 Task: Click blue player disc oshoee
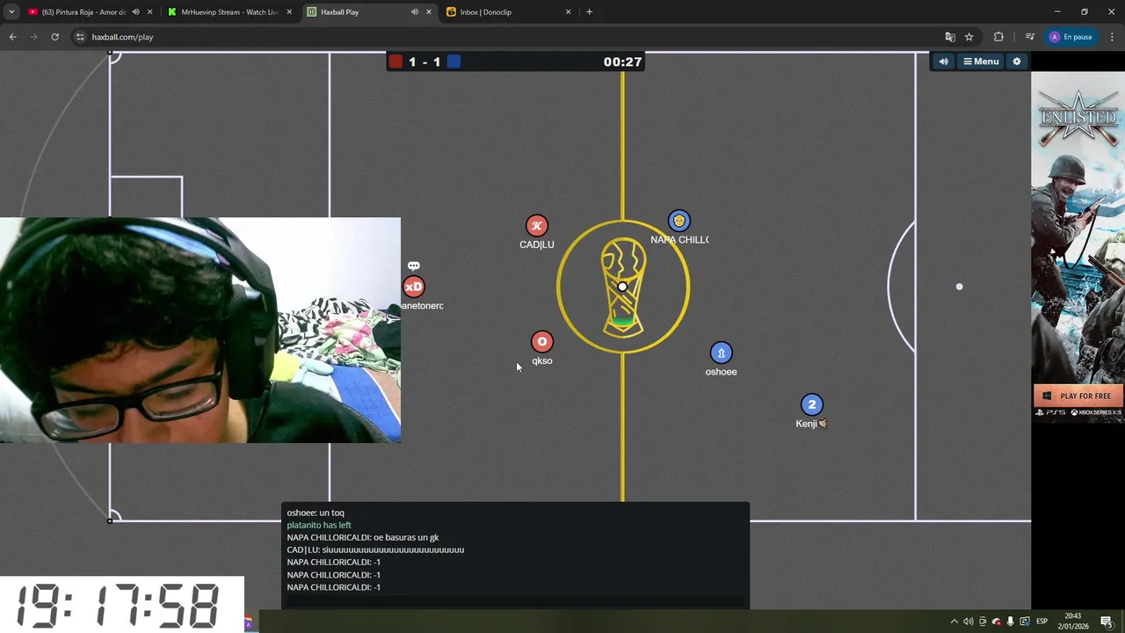coord(721,353)
